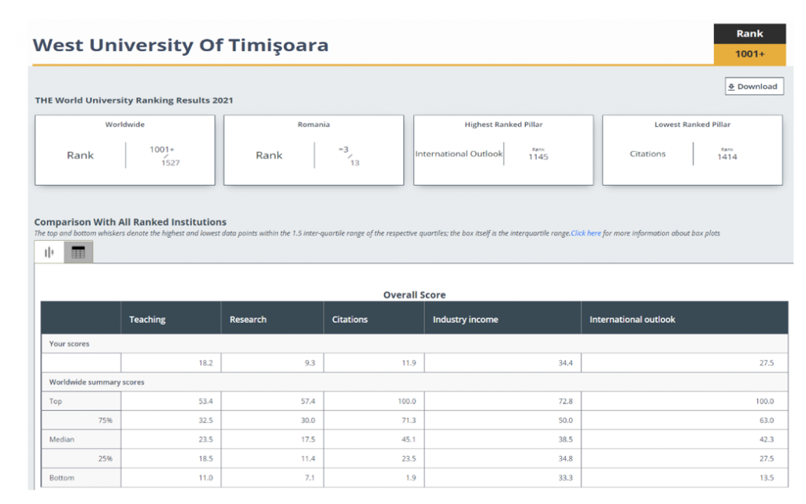
Task: Click the Rank 1001+ badge
Action: click(749, 44)
